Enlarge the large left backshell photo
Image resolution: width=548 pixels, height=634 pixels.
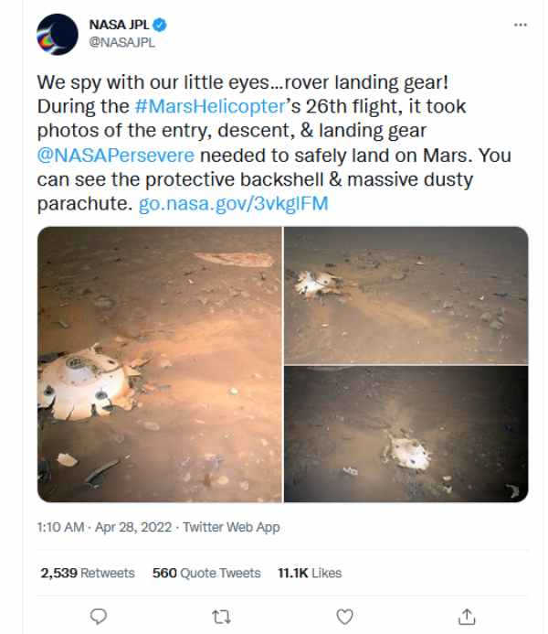pyautogui.click(x=160, y=364)
